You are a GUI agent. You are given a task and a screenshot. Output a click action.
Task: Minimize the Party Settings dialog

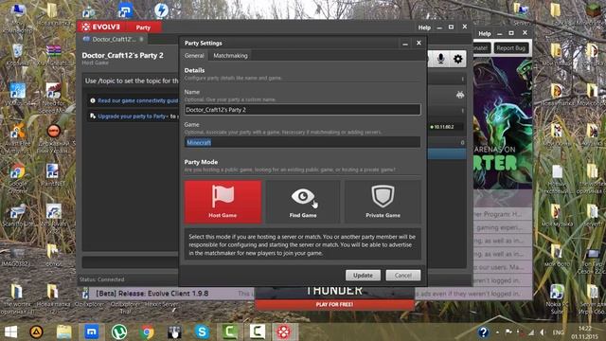pyautogui.click(x=404, y=44)
